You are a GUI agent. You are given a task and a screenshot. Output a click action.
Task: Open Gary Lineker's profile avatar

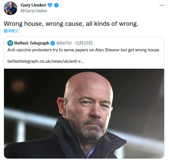coord(11,8)
